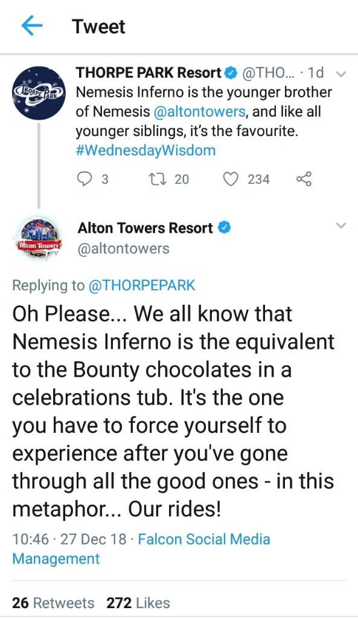Share the THORPE PARK tweet
Image resolution: width=358 pixels, height=619 pixels.
click(304, 179)
